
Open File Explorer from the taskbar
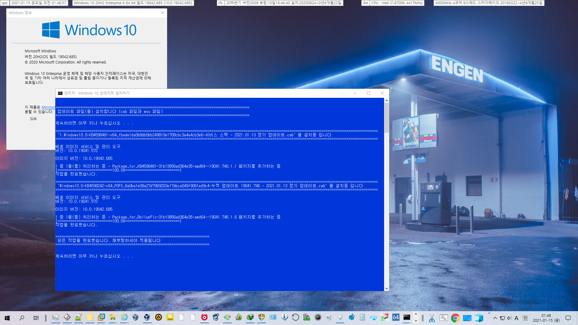pyautogui.click(x=113, y=317)
